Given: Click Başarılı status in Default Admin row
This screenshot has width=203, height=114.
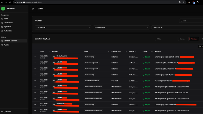Looking at the screenshot, I should point(146,57).
